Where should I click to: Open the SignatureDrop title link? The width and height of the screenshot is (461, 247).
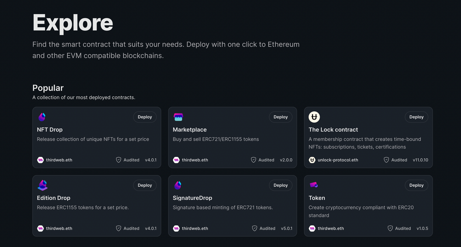(x=192, y=198)
